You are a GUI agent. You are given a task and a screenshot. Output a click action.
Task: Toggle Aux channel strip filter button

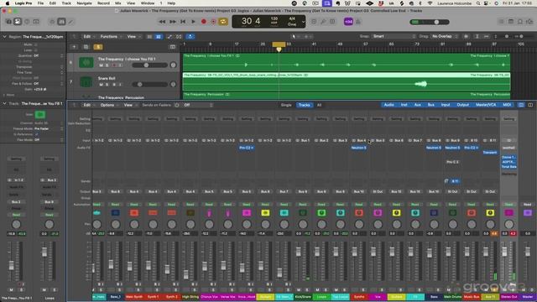[417, 105]
